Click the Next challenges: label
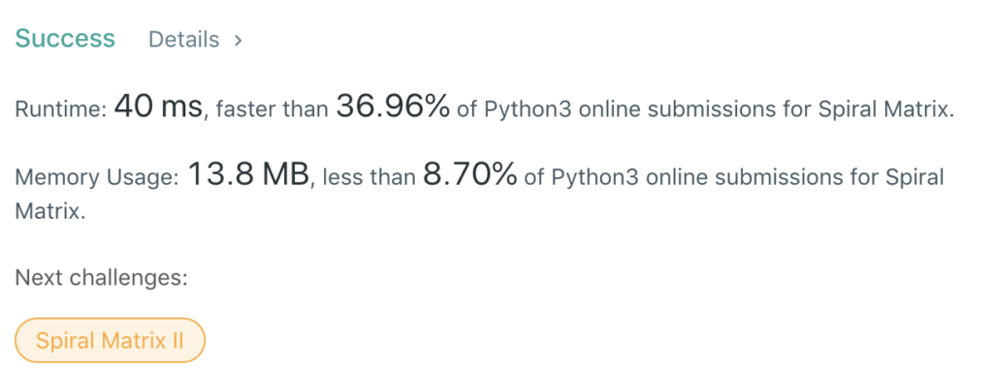The image size is (993, 371). [x=101, y=278]
